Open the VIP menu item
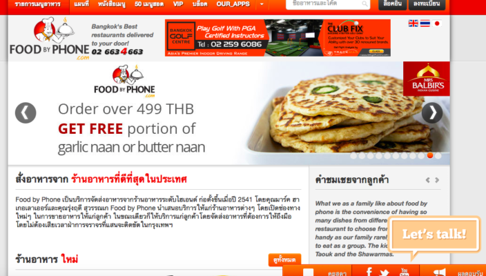486x276 pixels. click(x=178, y=4)
